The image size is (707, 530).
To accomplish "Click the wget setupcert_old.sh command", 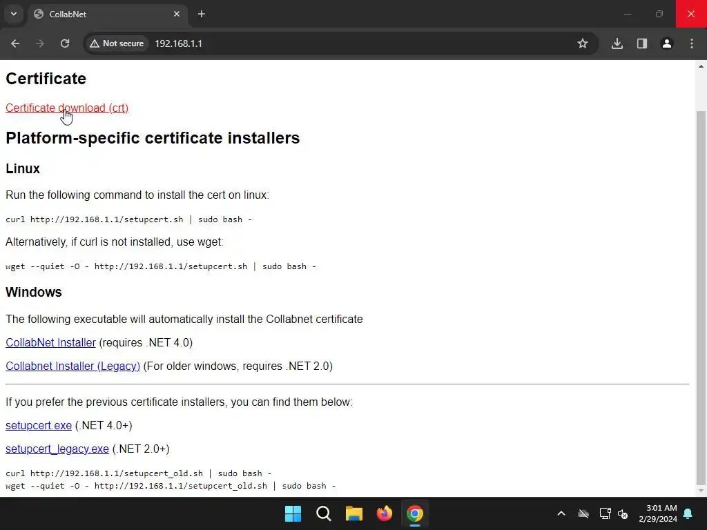I will point(171,486).
